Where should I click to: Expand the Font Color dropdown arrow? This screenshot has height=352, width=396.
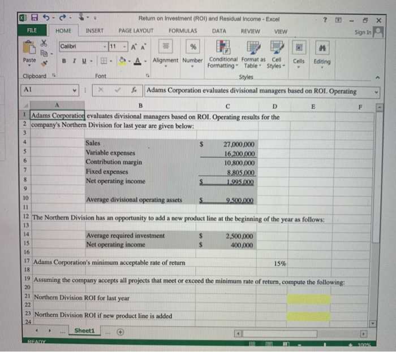coord(145,61)
